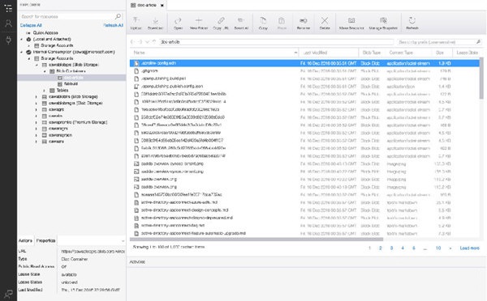Sort by the Last Modified column header
This screenshot has height=301, width=487.
(328, 53)
